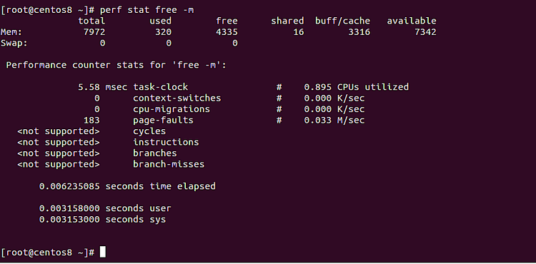The width and height of the screenshot is (536, 264).
Task: Click the terminal cursor block at the prompt
Action: (102, 252)
